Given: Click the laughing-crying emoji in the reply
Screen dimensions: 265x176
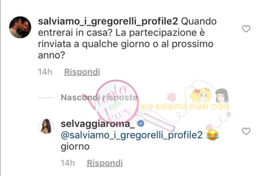Looking at the screenshot, I should pyautogui.click(x=213, y=135).
